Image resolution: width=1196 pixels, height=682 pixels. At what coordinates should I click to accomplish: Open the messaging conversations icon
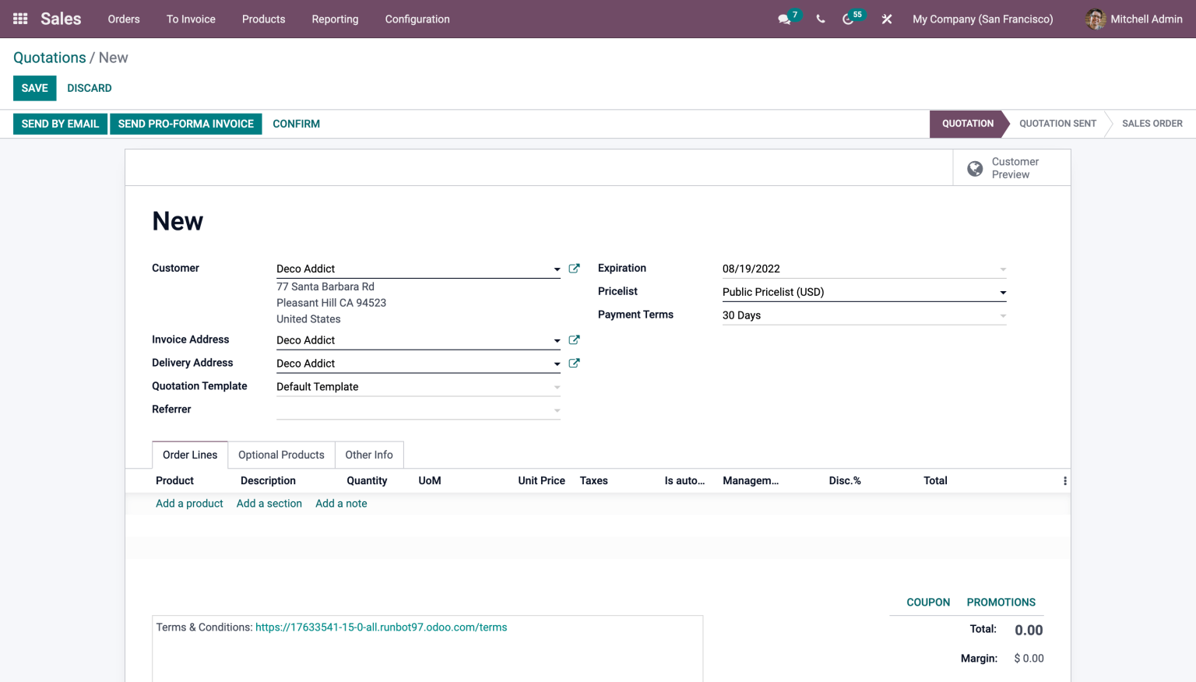[784, 19]
